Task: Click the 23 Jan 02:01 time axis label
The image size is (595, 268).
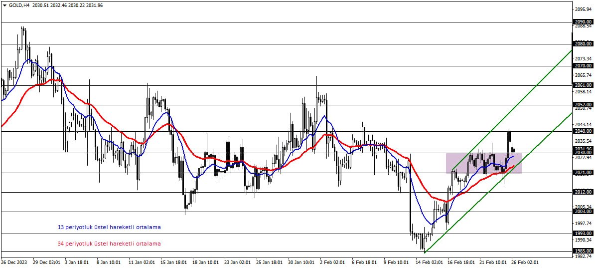Action: tap(237, 263)
